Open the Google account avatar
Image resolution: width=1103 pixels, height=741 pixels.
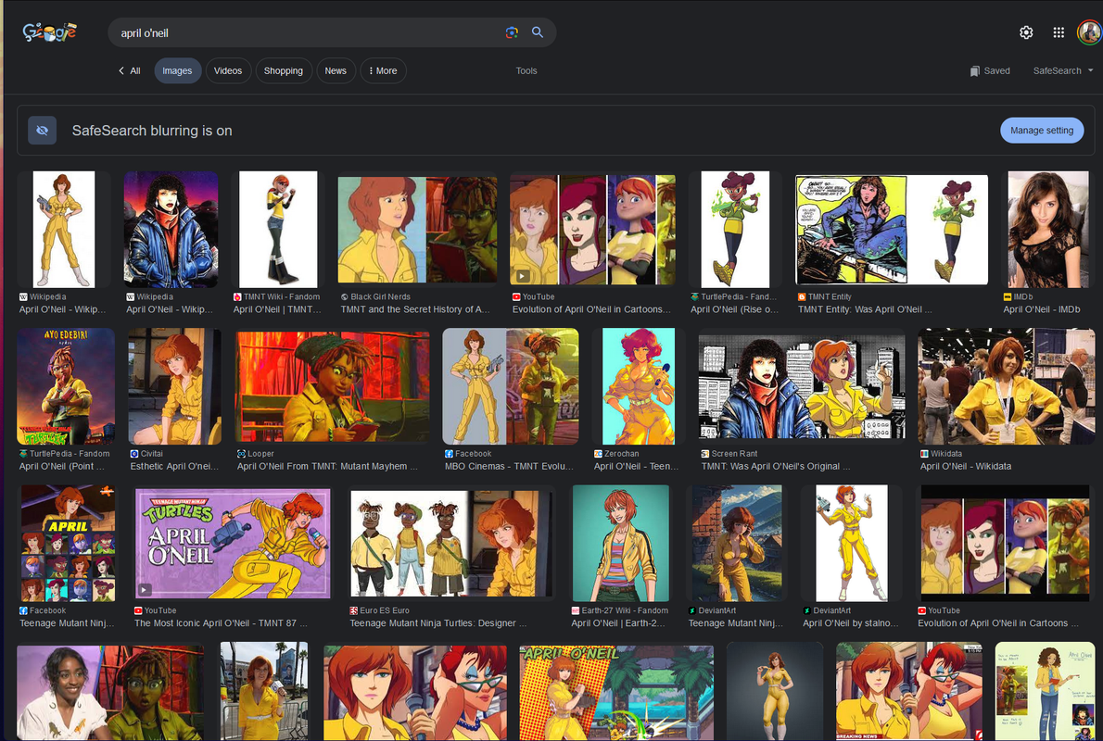pyautogui.click(x=1090, y=32)
